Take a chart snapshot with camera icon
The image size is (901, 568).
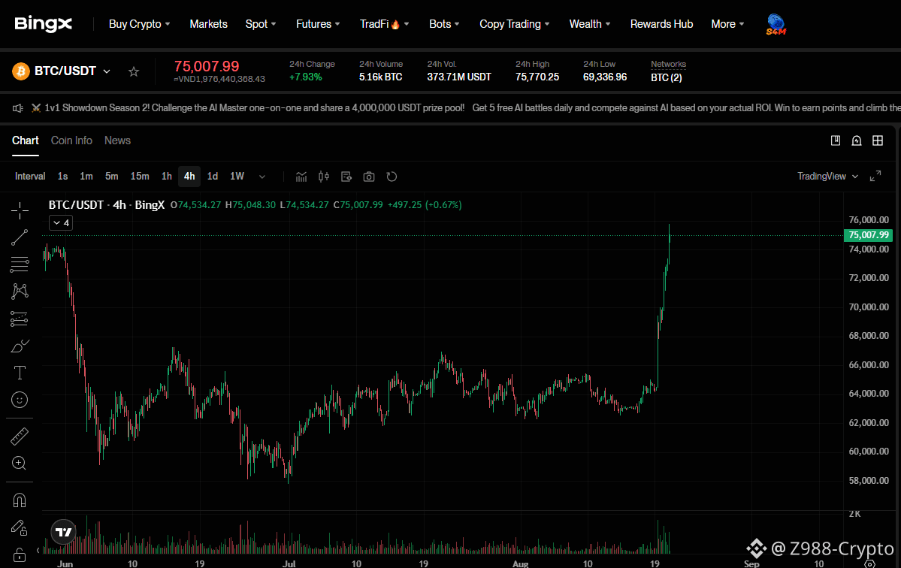point(369,177)
